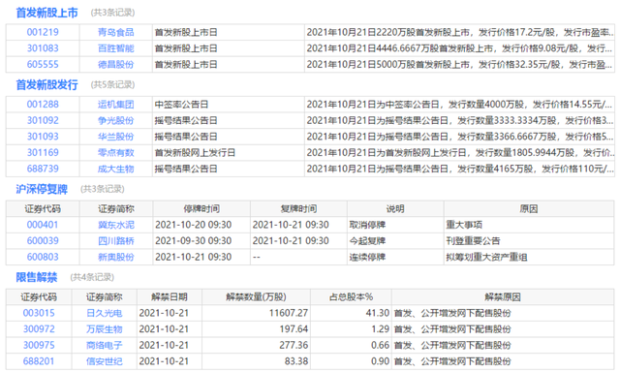The image size is (620, 372).
Task: Select the 停牌时间 column header
Action: point(201,208)
